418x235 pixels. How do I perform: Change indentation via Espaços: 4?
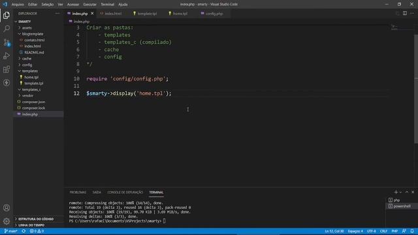tap(355, 231)
